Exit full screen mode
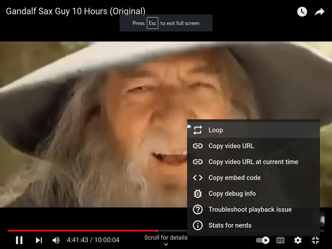This screenshot has width=332, height=249. [315, 240]
